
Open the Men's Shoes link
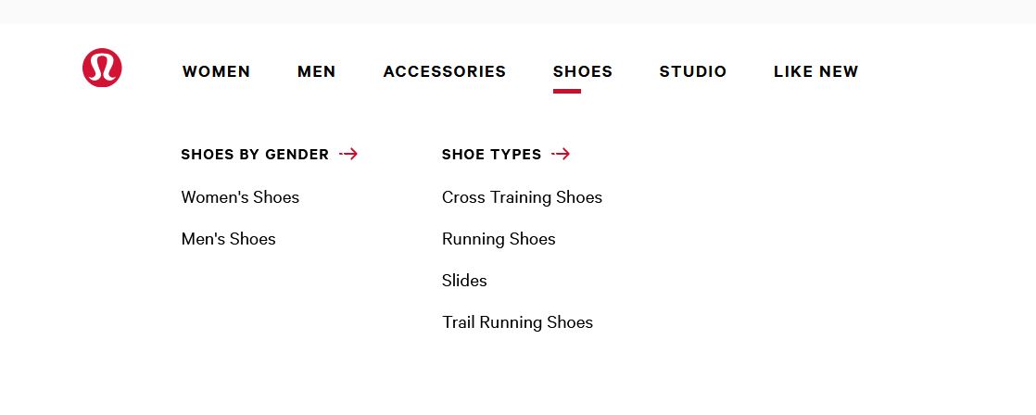[228, 239]
